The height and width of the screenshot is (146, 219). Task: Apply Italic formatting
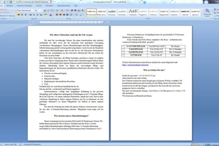[x=22, y=15]
